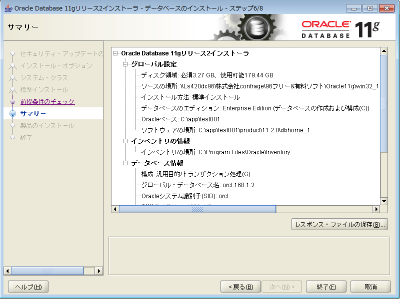
Task: Minimize the installer window
Action: tap(353, 8)
